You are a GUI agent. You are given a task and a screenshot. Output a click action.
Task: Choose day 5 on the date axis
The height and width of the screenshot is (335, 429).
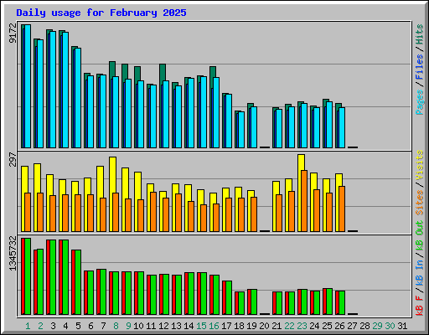[x=78, y=326]
